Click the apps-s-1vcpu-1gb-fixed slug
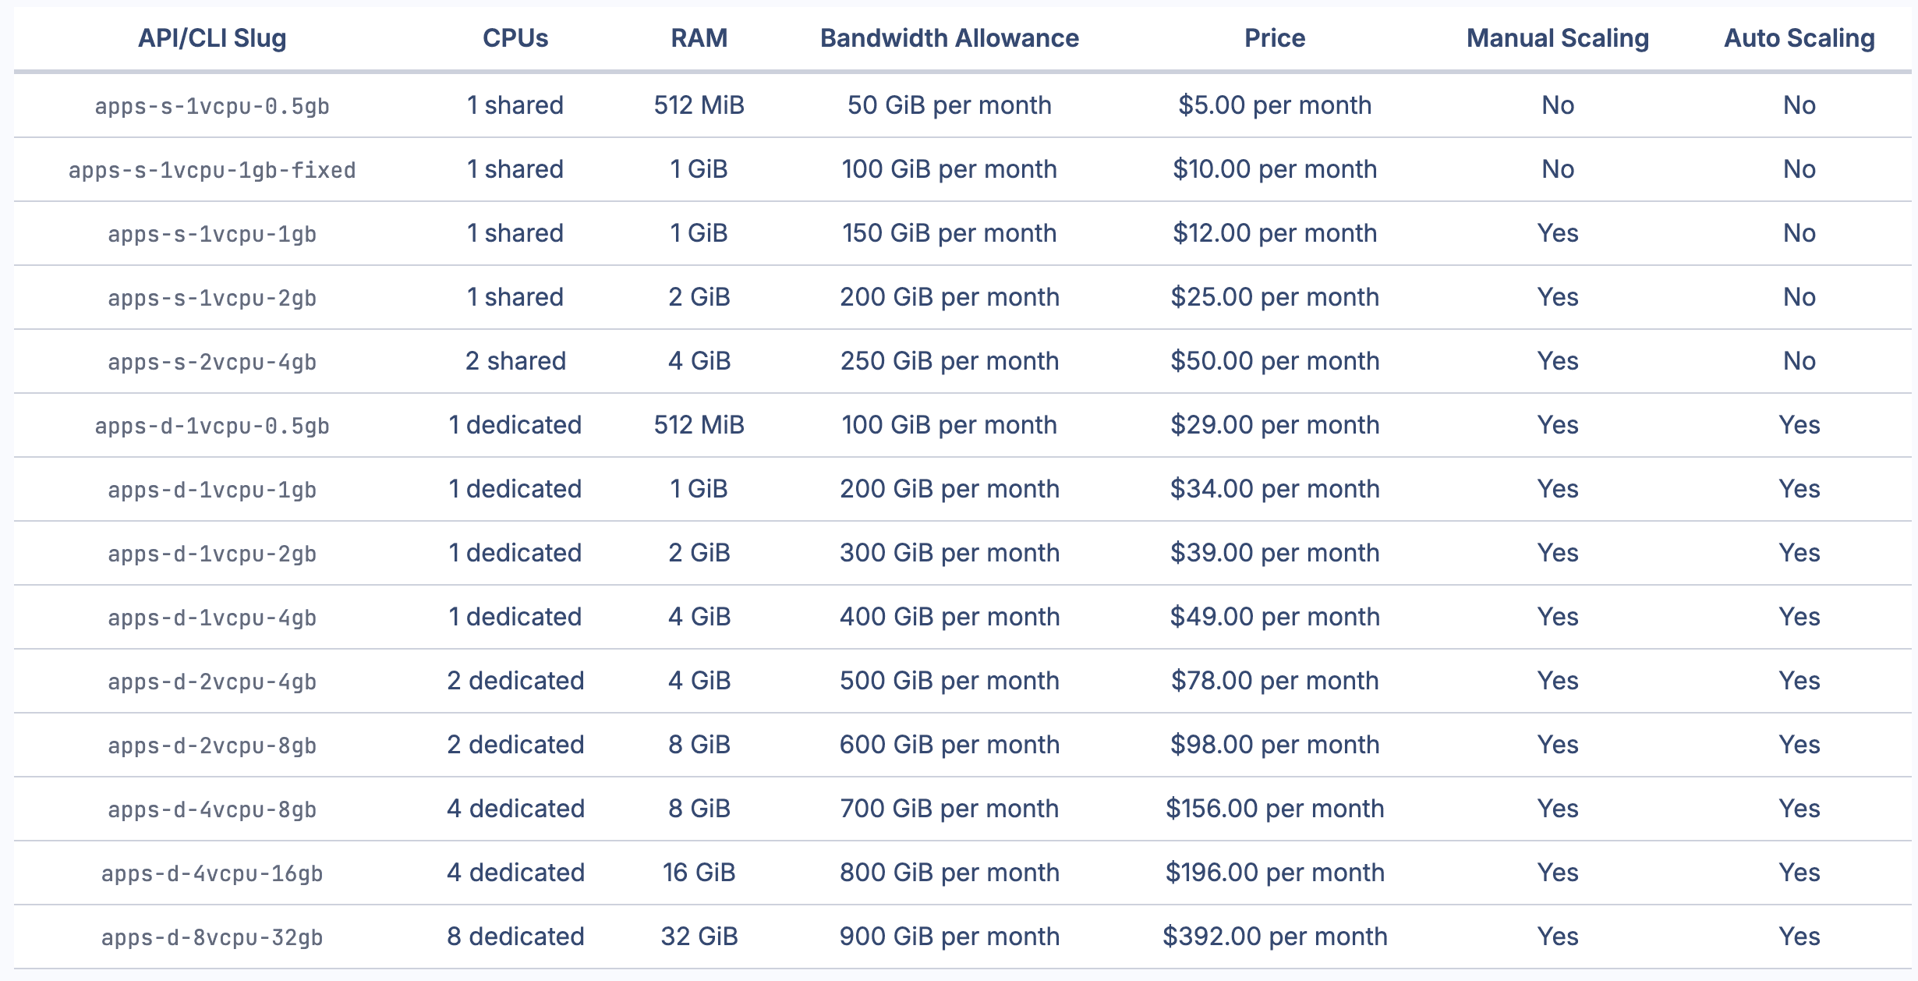 click(212, 170)
